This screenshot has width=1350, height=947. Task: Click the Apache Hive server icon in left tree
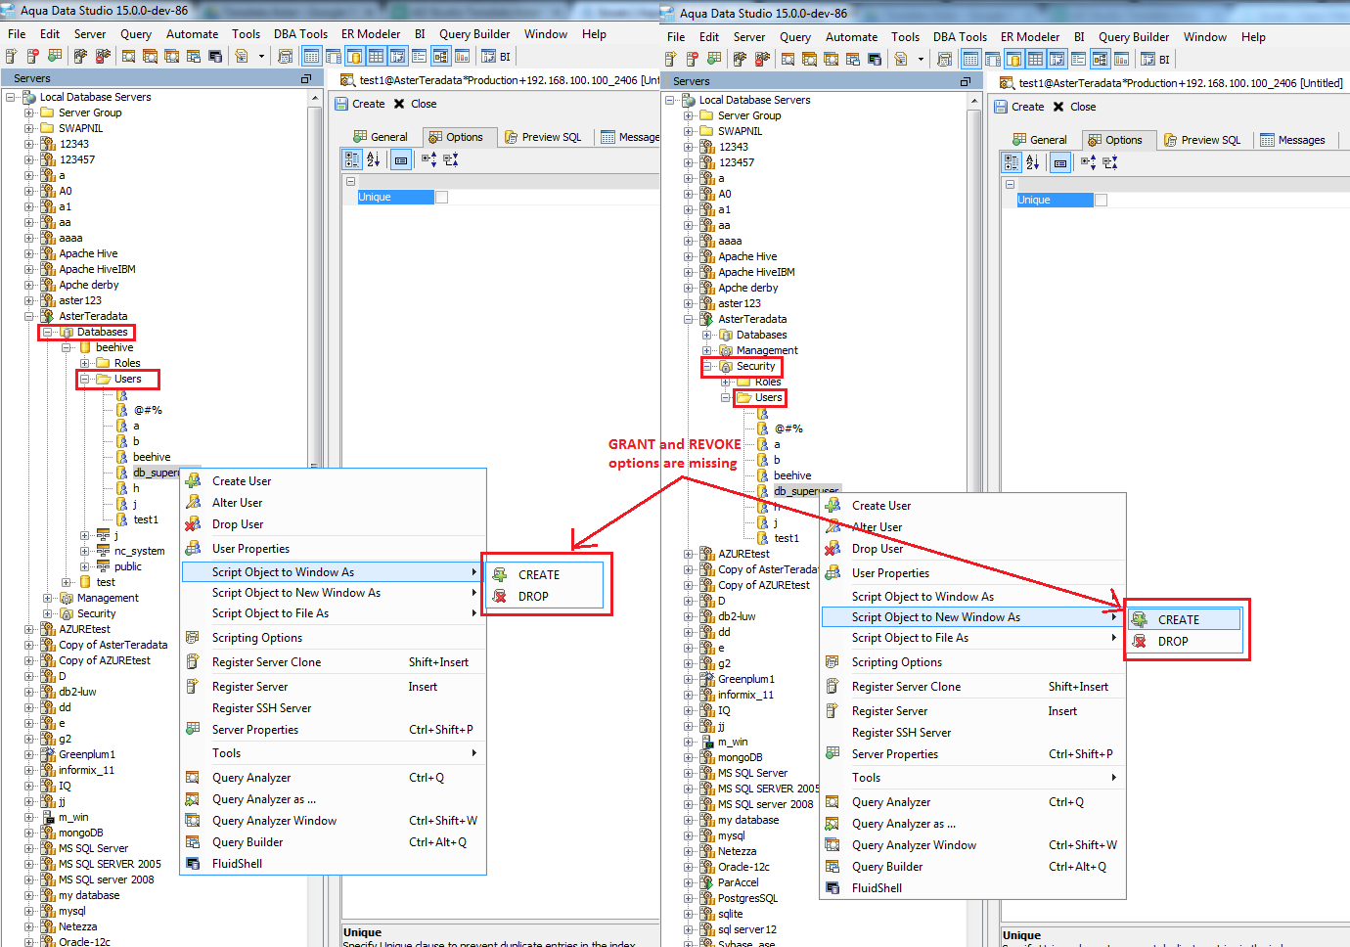(x=47, y=253)
